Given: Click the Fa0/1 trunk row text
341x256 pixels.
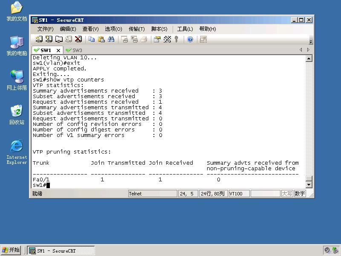Looking at the screenshot, I should (41, 180).
